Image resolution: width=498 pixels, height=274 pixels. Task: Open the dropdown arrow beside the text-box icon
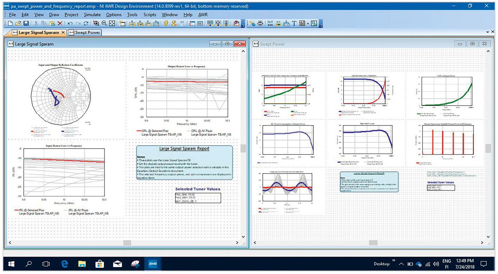(x=308, y=23)
